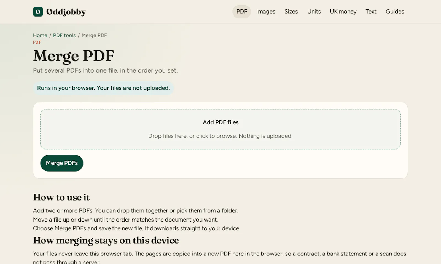
Task: Open the Images navigation item
Action: pos(266,12)
